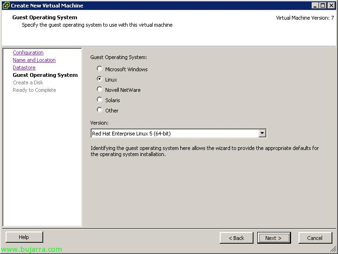The height and width of the screenshot is (254, 338).
Task: Open the Help button
Action: pos(24,237)
